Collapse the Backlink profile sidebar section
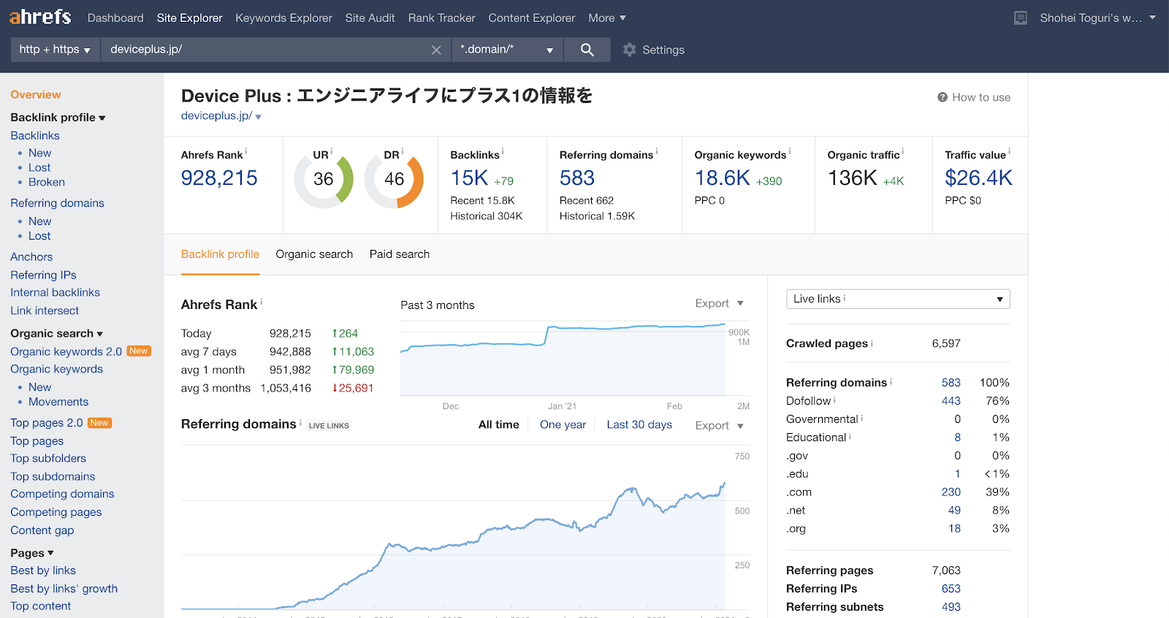 point(58,118)
